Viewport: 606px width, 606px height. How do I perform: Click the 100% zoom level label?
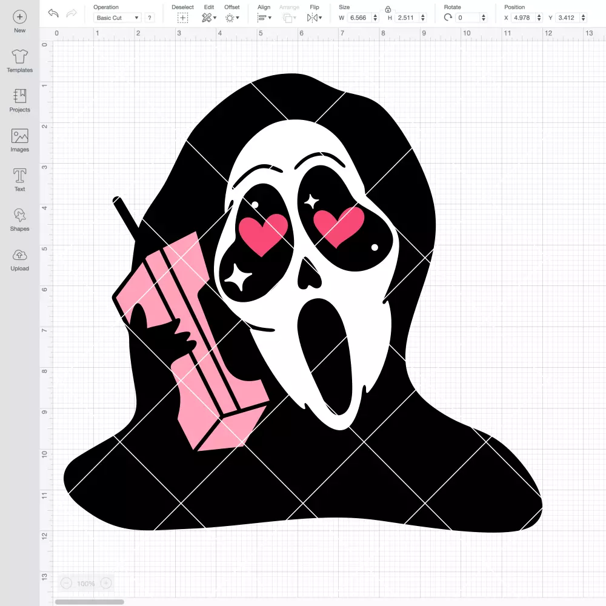pos(86,584)
